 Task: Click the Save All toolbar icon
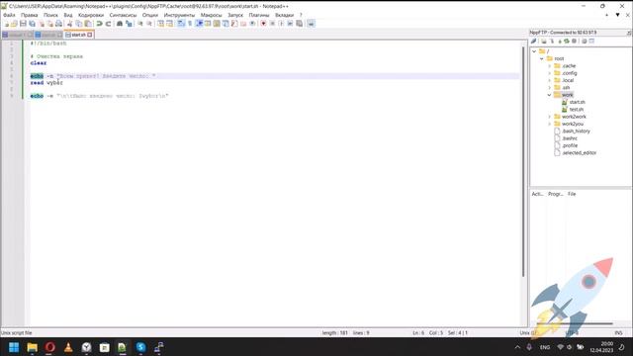pyautogui.click(x=33, y=24)
